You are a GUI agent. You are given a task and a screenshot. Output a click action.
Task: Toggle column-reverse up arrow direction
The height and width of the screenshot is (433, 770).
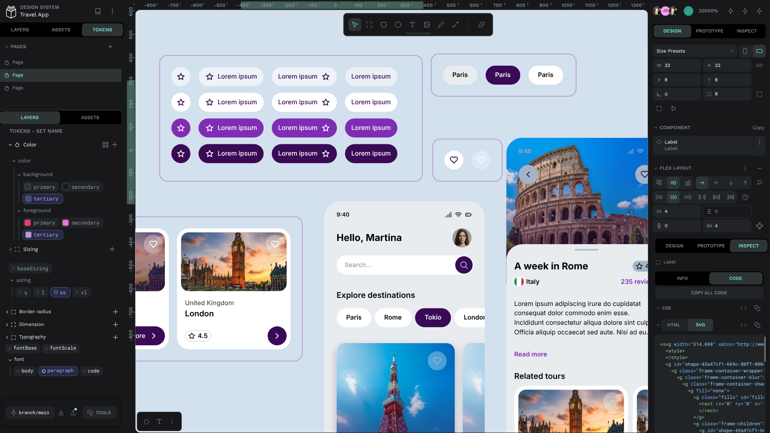tap(745, 183)
